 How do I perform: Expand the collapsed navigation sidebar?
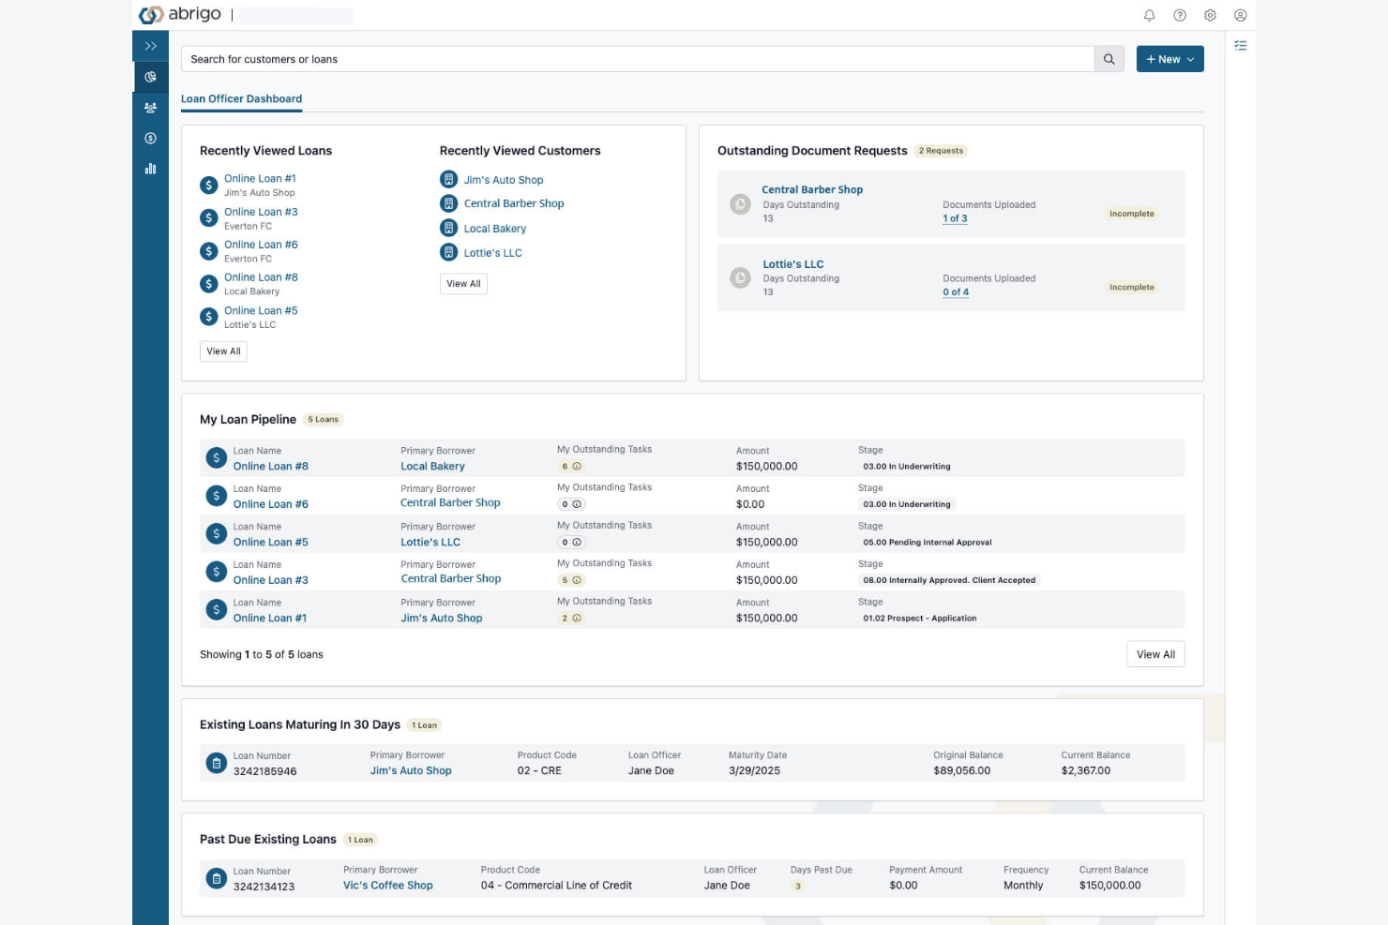tap(150, 45)
